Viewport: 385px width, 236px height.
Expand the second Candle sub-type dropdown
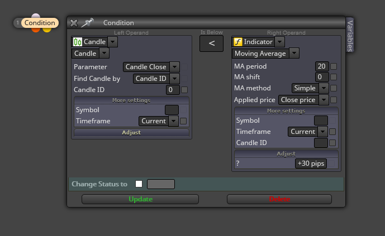point(104,53)
